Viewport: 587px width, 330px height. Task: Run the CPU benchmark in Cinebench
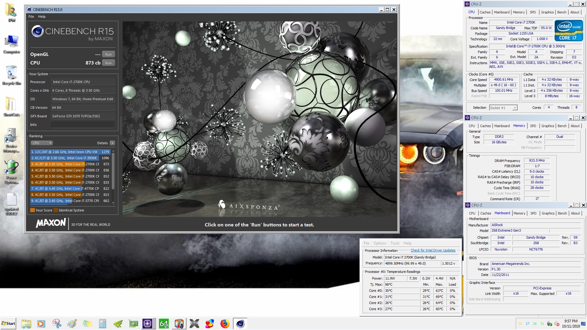(x=108, y=63)
